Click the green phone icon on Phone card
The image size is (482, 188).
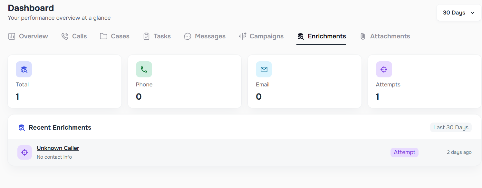[x=144, y=69]
